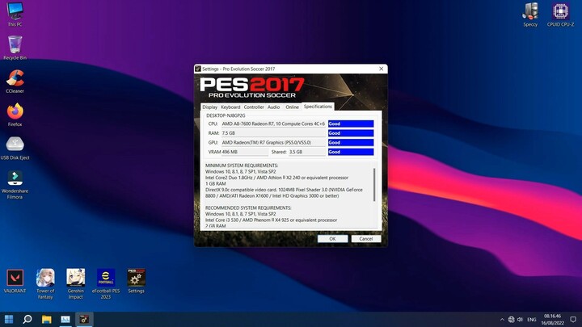Image resolution: width=582 pixels, height=327 pixels.
Task: Click the VRAM Good rating bar
Action: click(x=351, y=152)
